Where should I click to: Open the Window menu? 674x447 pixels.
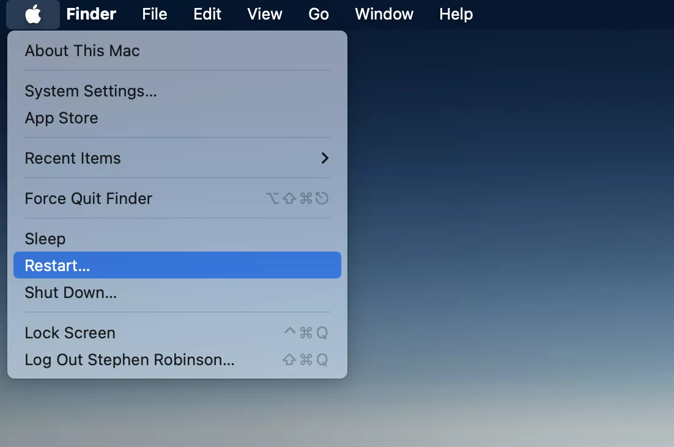[384, 14]
